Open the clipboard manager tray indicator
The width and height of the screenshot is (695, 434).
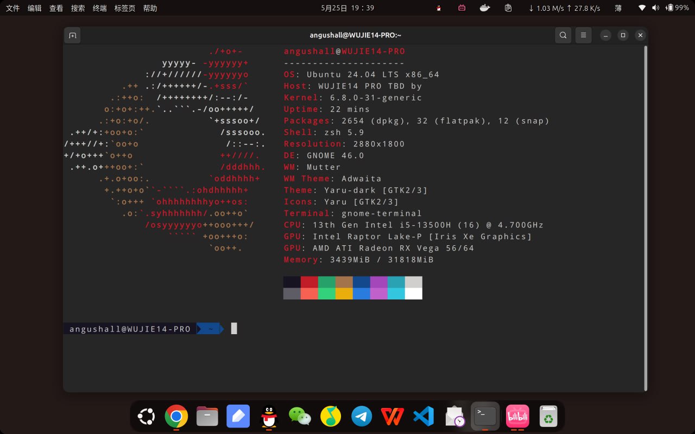(x=508, y=8)
